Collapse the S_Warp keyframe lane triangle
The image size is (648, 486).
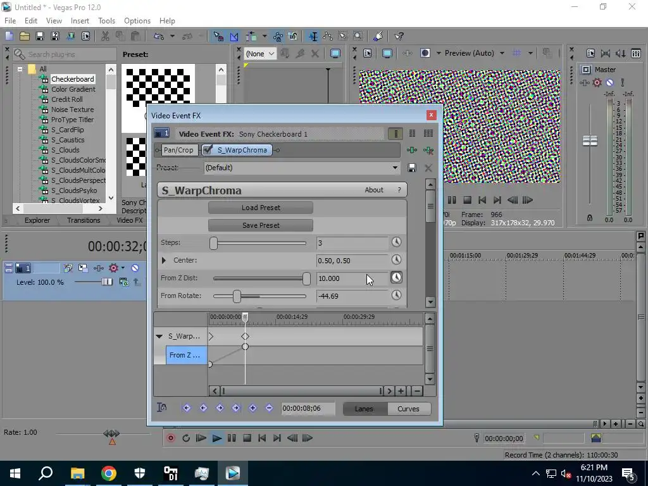point(159,337)
